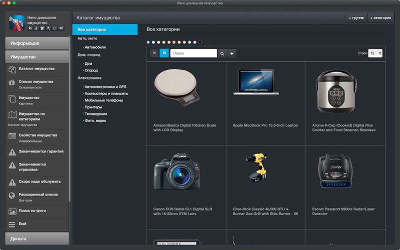Click warning icon for Скоро надо обслужить
The height and width of the screenshot is (250, 400).
pyautogui.click(x=12, y=182)
